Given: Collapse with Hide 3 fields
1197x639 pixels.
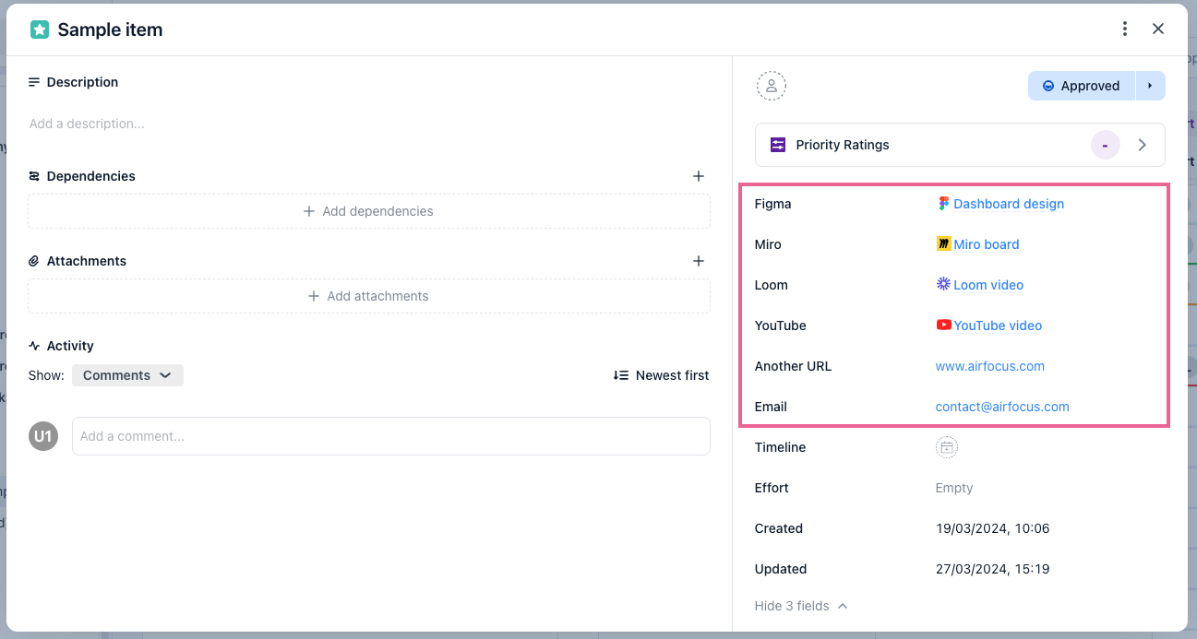Looking at the screenshot, I should [x=800, y=606].
